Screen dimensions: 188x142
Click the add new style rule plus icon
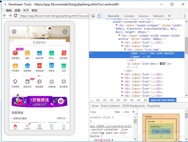133,112
